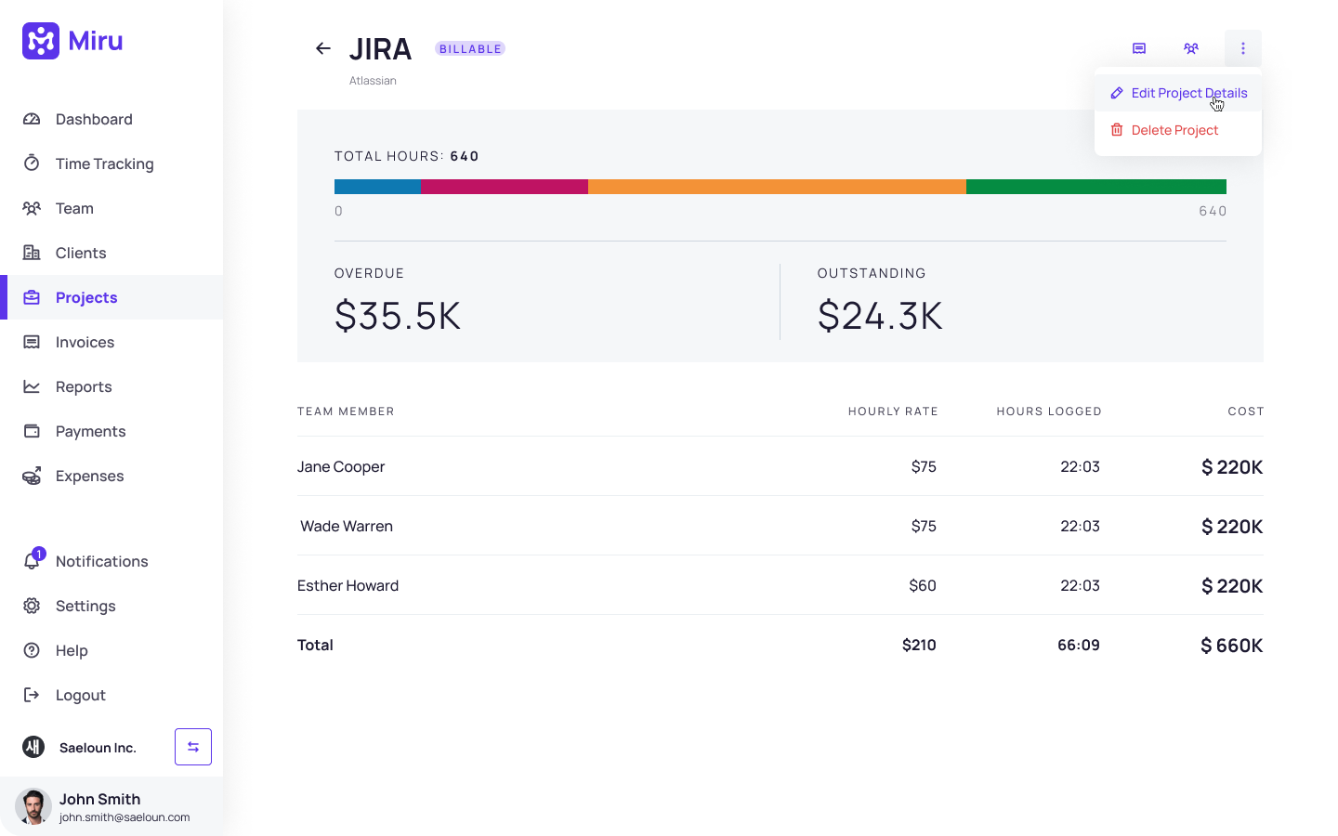This screenshot has height=836, width=1338.
Task: Open John Smith's profile name
Action: tap(100, 799)
